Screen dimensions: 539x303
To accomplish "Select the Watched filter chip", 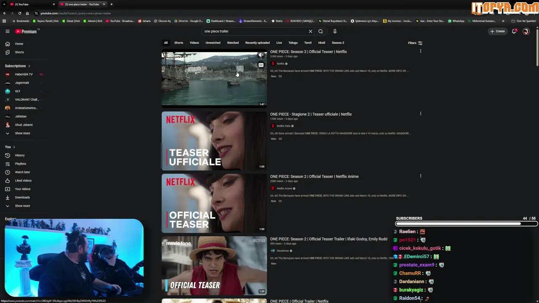I will pos(233,43).
